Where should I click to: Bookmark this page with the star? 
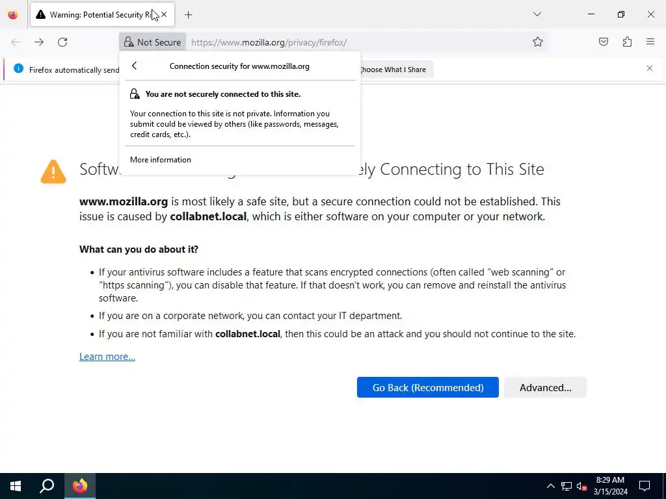pyautogui.click(x=538, y=42)
